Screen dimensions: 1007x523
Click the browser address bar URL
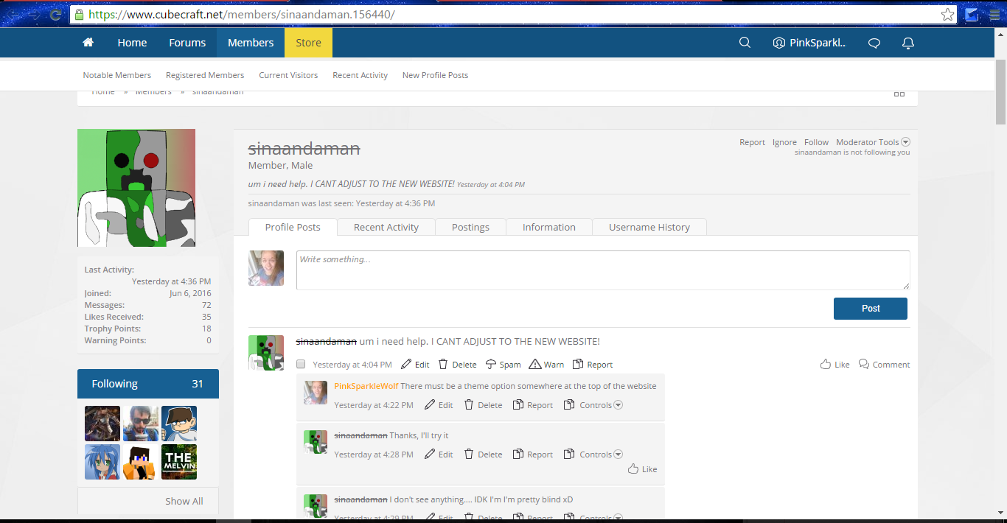242,14
